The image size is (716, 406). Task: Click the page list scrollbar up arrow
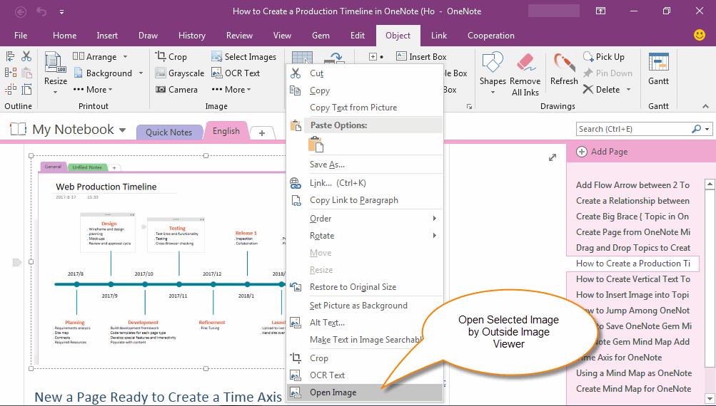710,184
